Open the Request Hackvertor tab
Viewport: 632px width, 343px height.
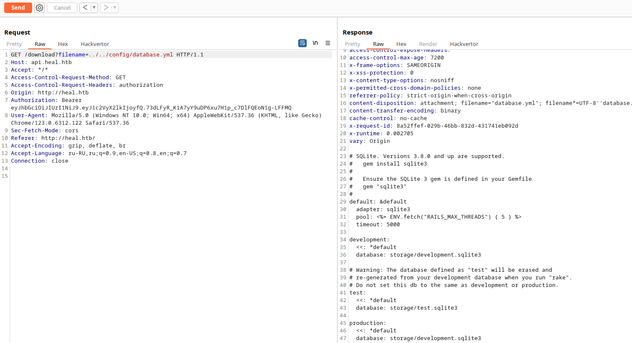tap(95, 44)
